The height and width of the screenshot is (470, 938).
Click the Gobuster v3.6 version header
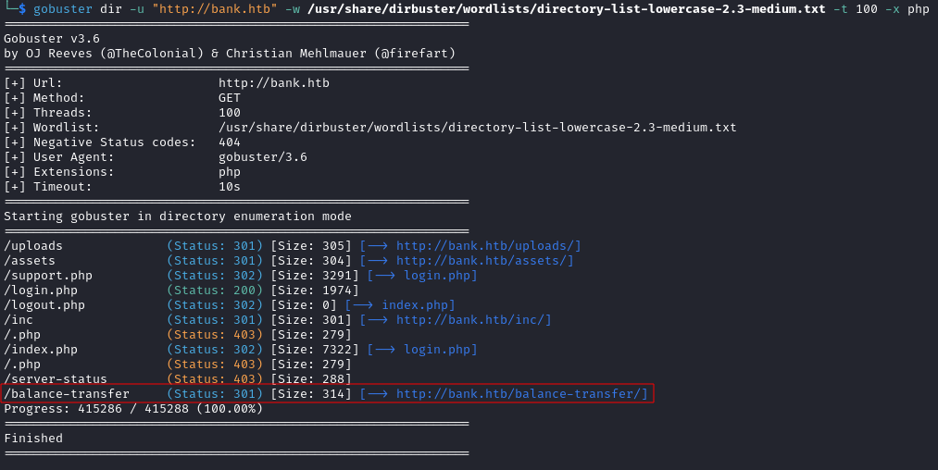pyautogui.click(x=52, y=39)
